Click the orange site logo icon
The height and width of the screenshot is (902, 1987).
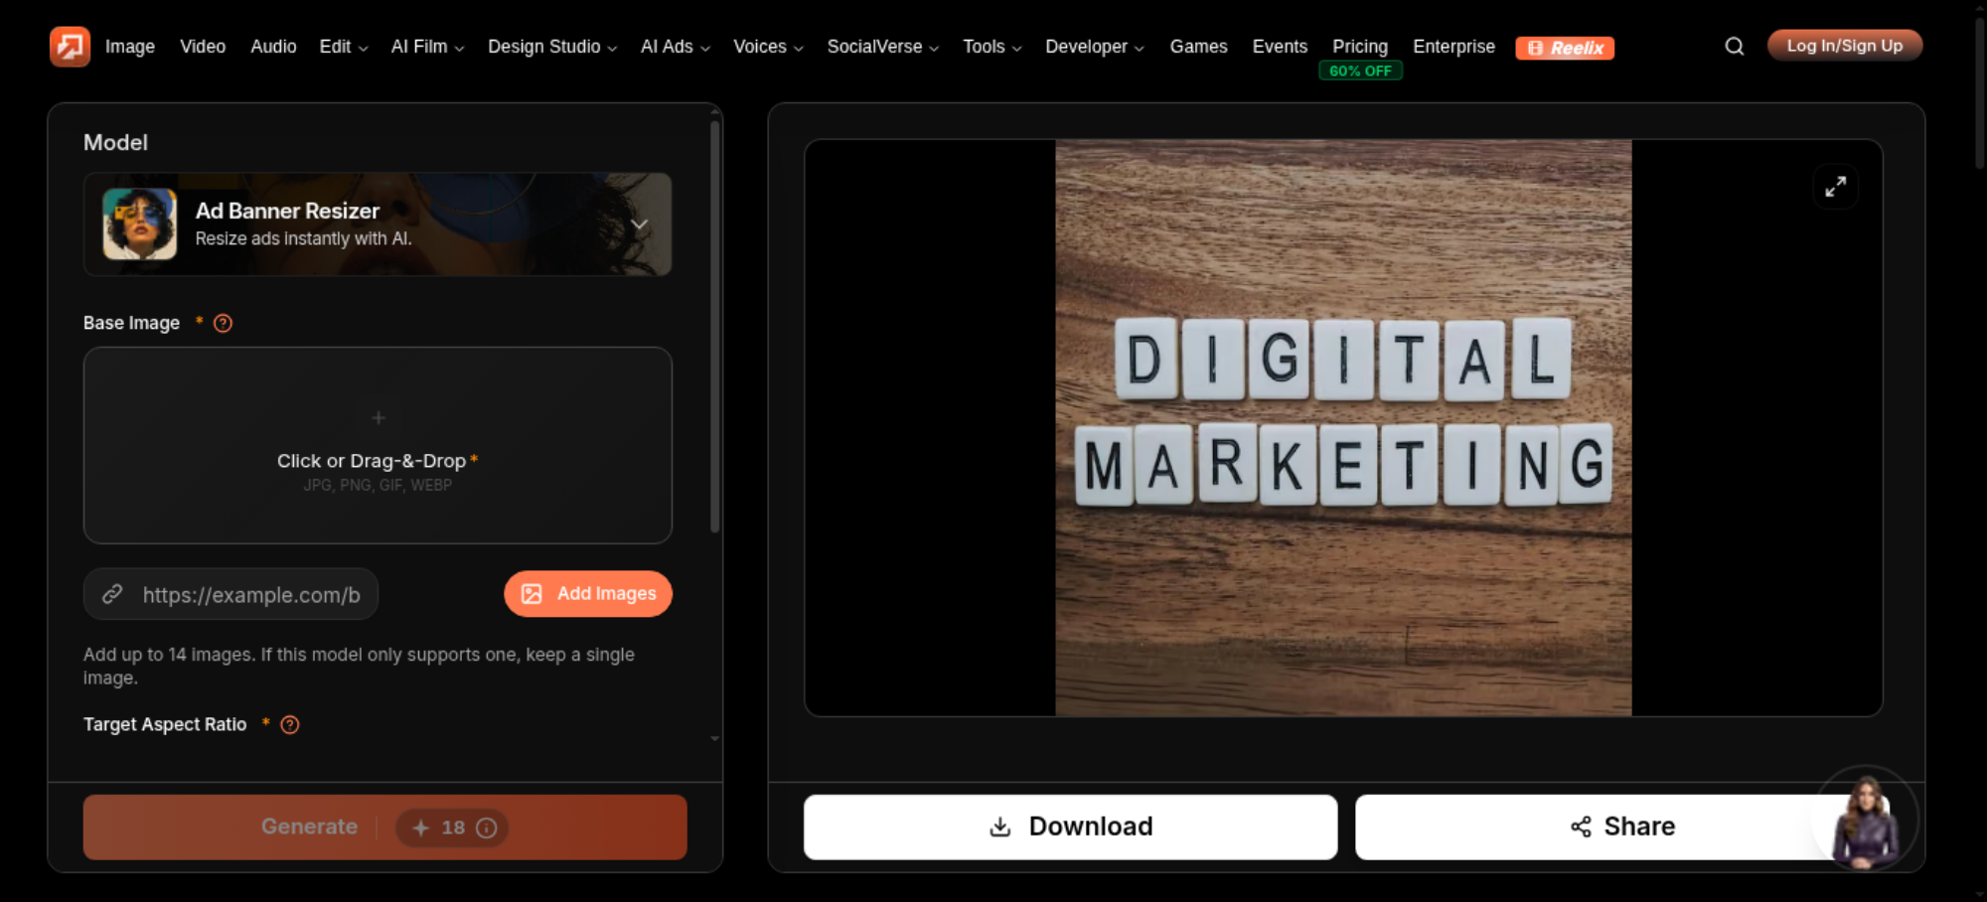click(70, 47)
